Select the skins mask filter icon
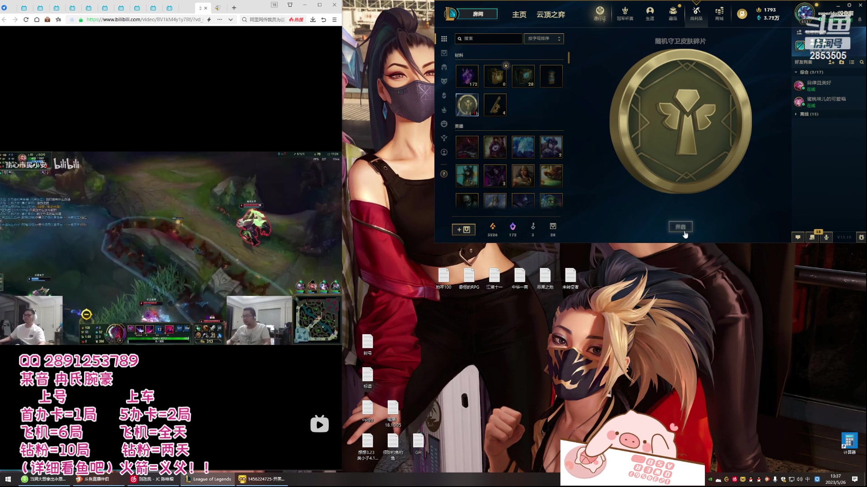Screen dimensions: 867x487 [444, 81]
